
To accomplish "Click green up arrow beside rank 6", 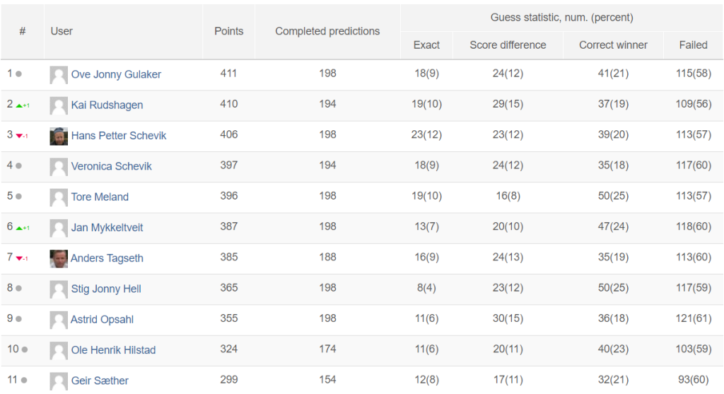I will point(19,228).
